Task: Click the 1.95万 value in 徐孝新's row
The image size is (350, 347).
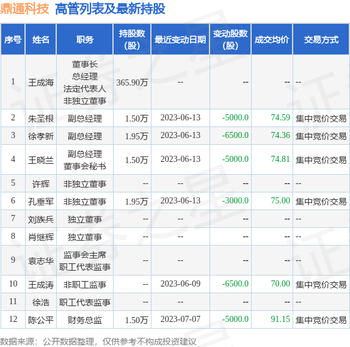Action: point(136,136)
